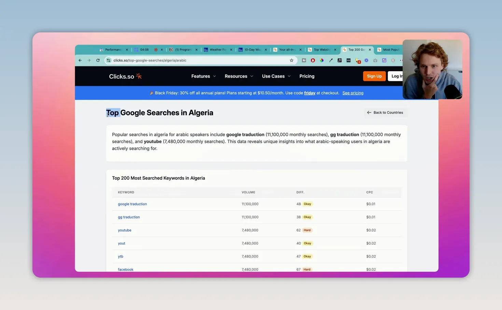Expand the Use Cases dropdown menu
Viewport: 502px width, 310px height.
pos(276,76)
